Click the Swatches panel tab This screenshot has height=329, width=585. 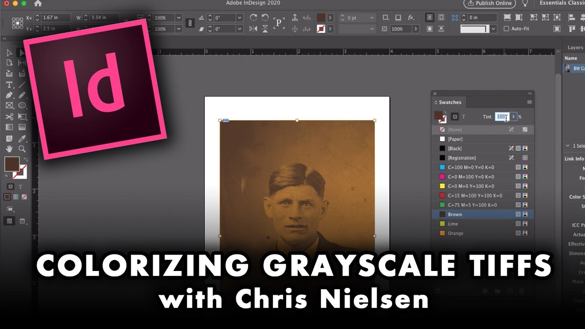tap(450, 102)
